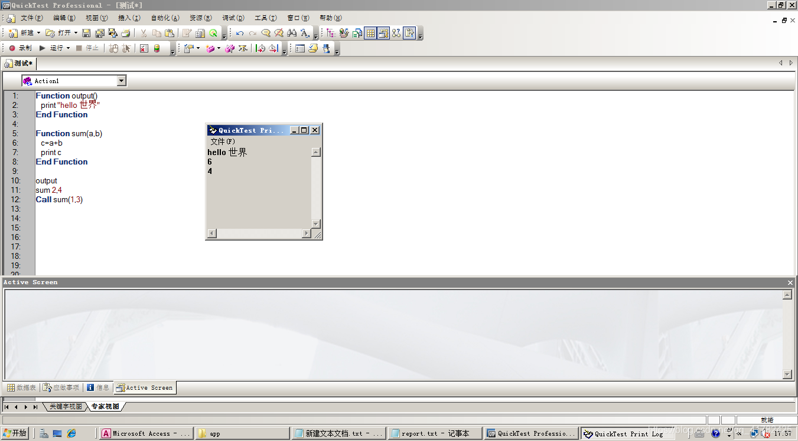798x441 pixels.
Task: Open the app folder taskbar item
Action: (242, 433)
